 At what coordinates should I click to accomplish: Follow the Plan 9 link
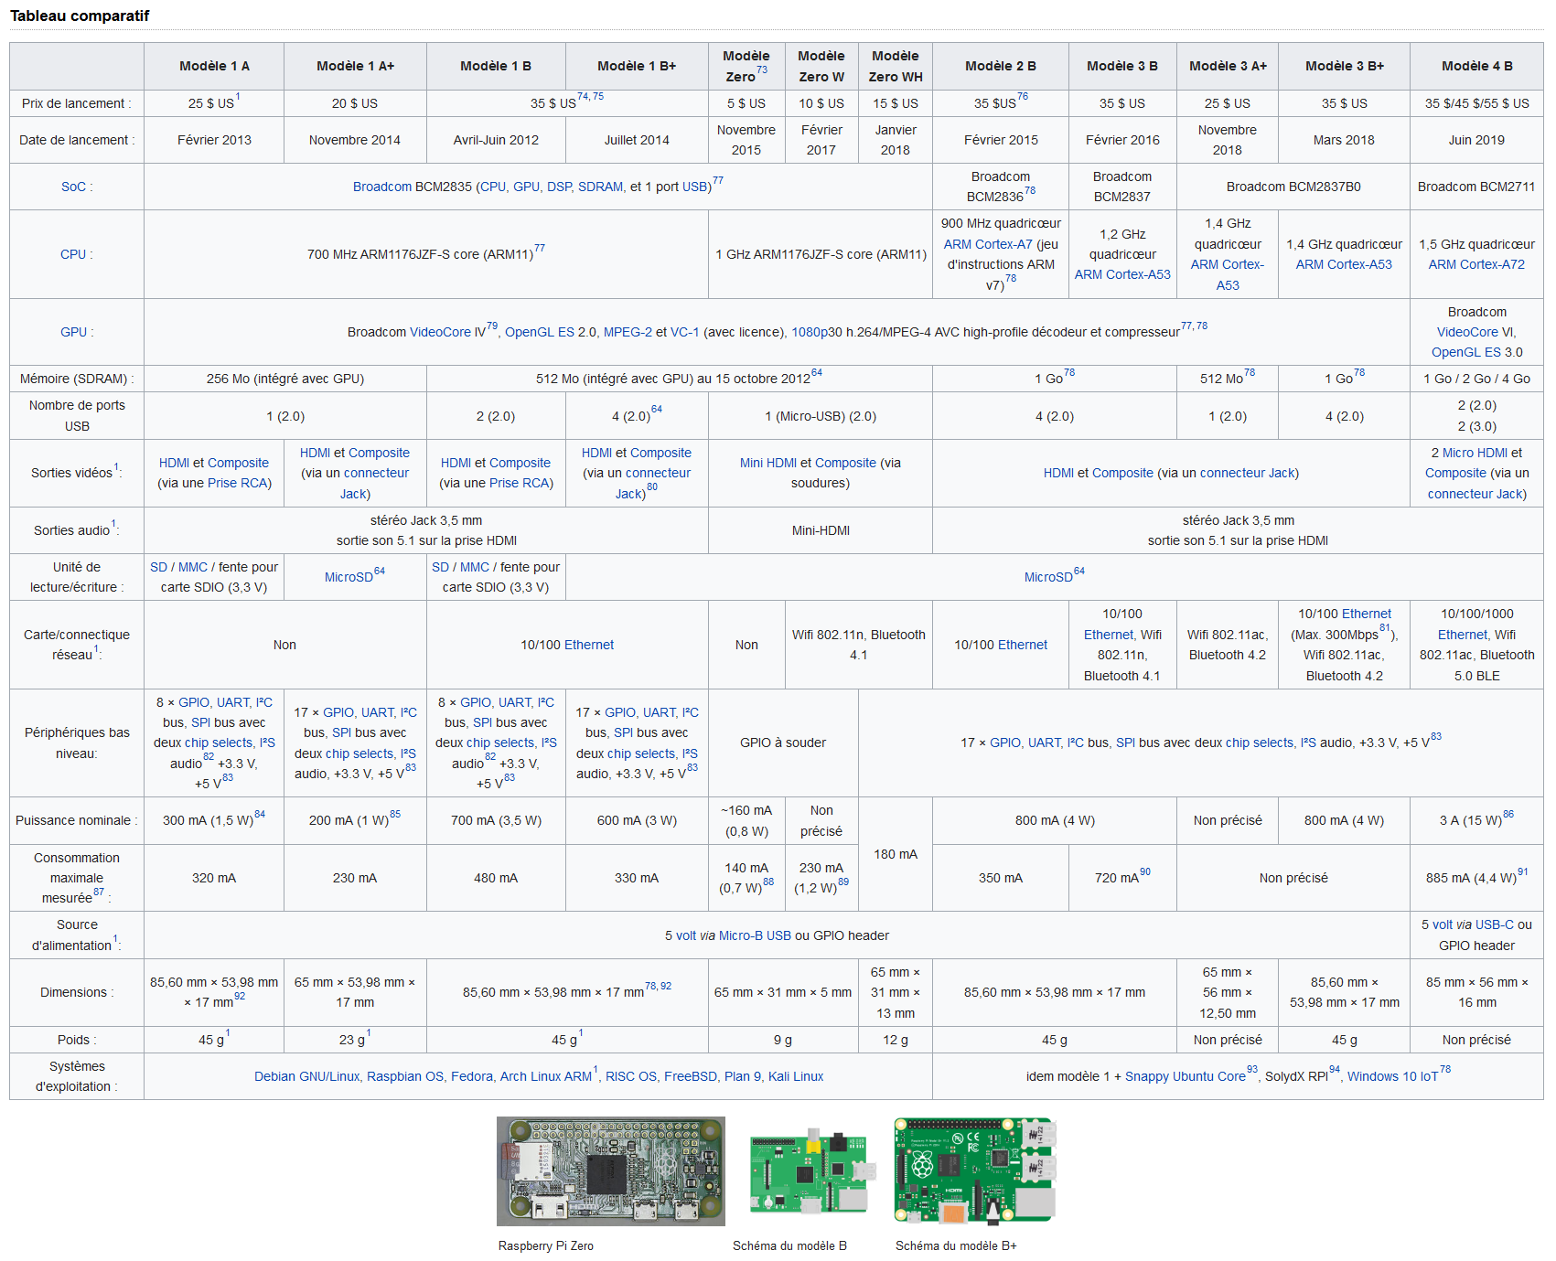pos(743,1076)
